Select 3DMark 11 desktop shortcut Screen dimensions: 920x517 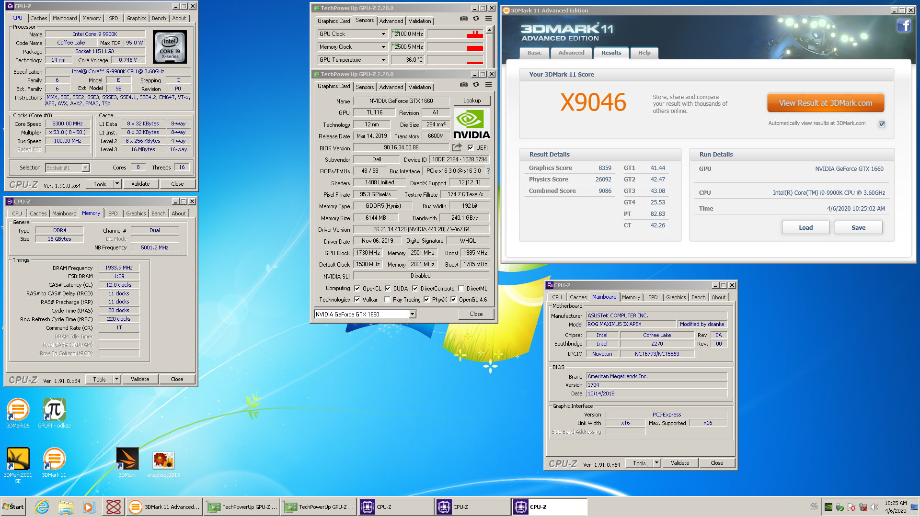point(54,462)
